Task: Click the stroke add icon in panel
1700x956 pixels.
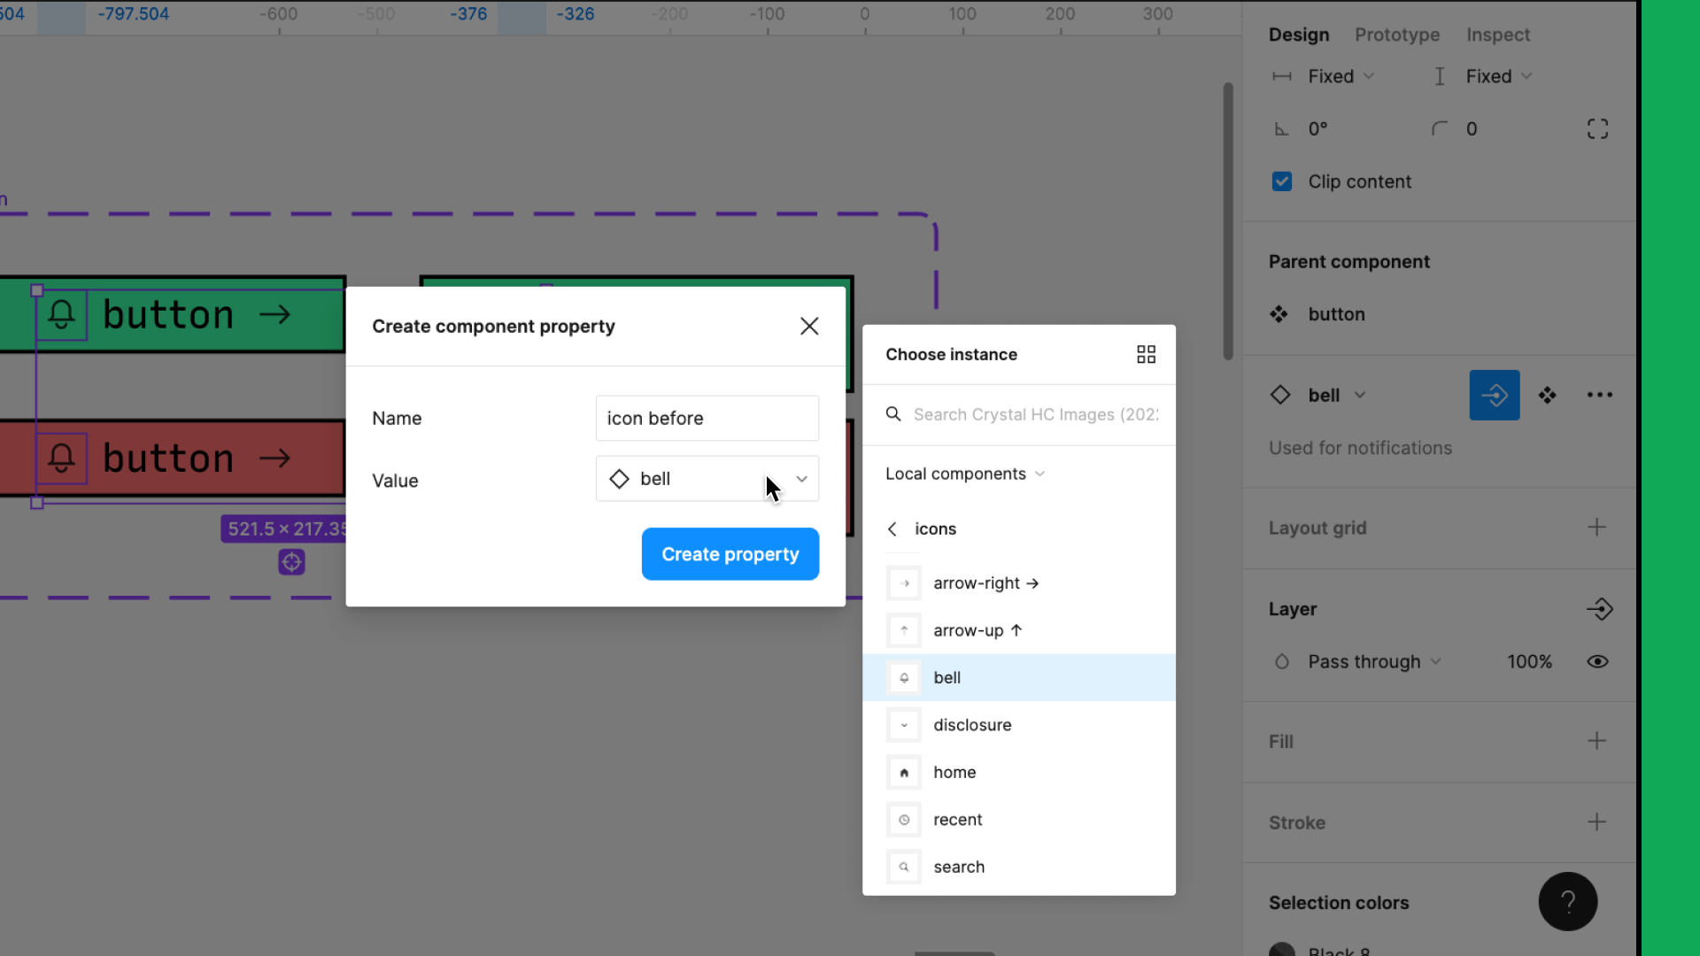Action: point(1597,821)
